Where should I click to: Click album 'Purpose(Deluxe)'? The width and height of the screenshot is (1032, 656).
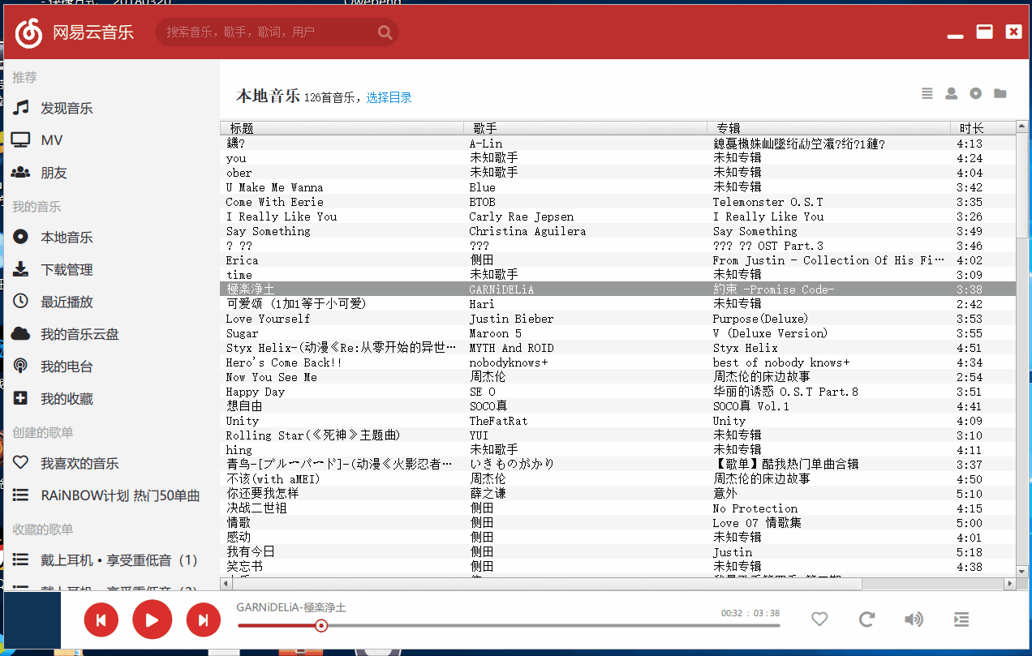(x=760, y=319)
